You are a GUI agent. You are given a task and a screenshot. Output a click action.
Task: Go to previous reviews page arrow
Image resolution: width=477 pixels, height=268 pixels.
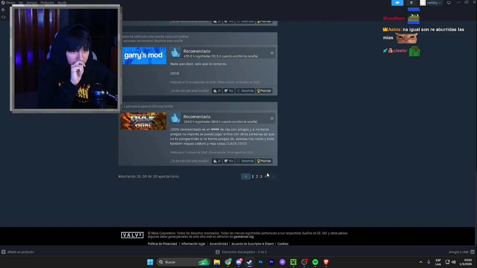click(246, 176)
